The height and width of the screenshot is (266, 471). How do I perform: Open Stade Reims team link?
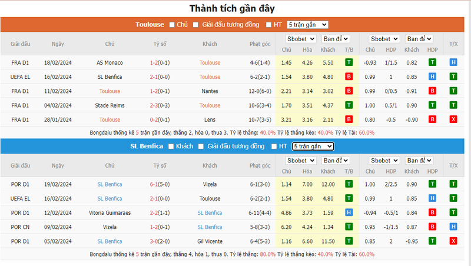point(110,105)
